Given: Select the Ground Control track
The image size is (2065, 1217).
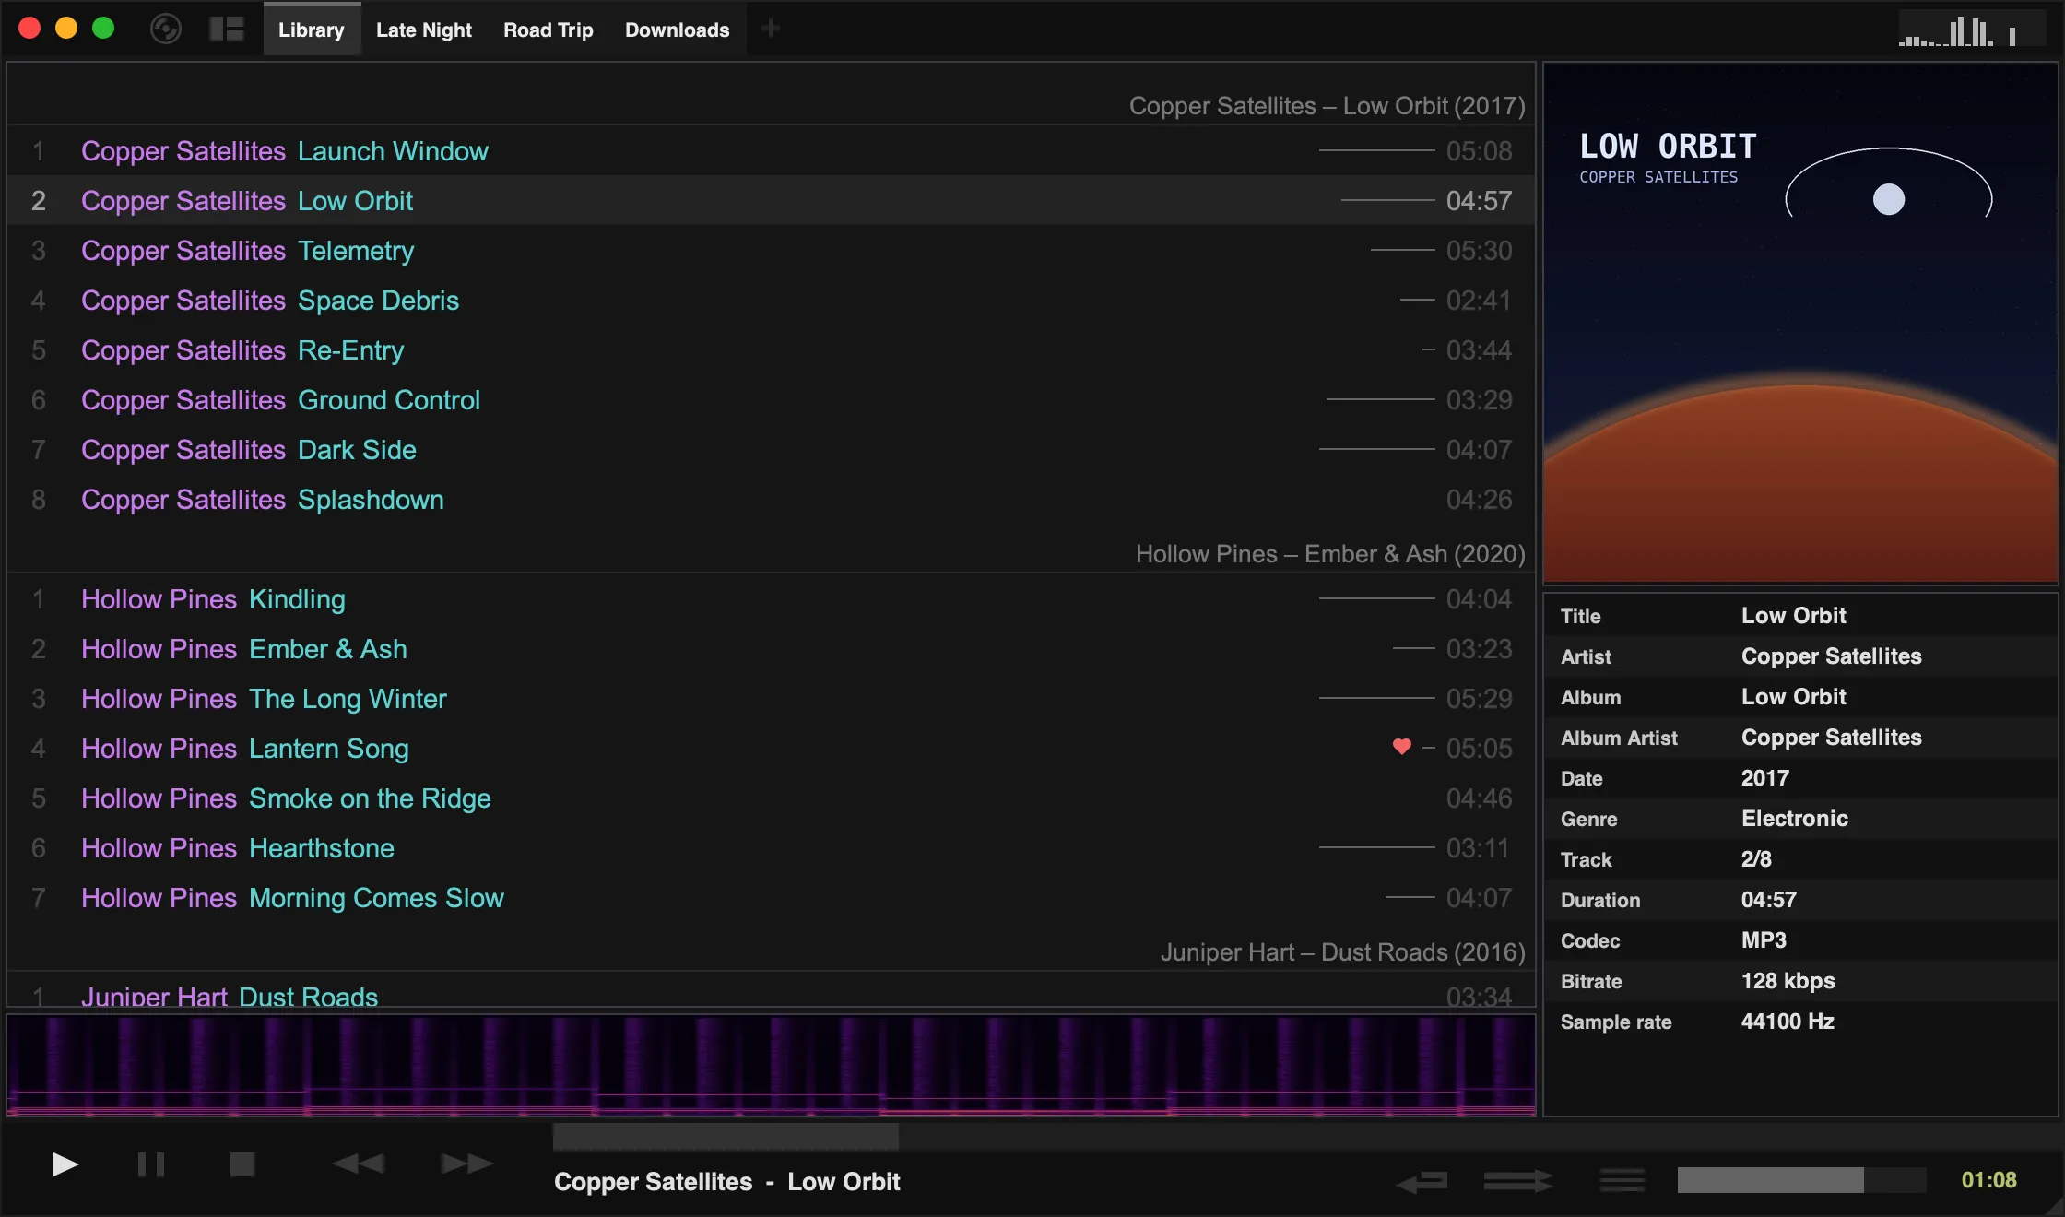Looking at the screenshot, I should coord(772,400).
